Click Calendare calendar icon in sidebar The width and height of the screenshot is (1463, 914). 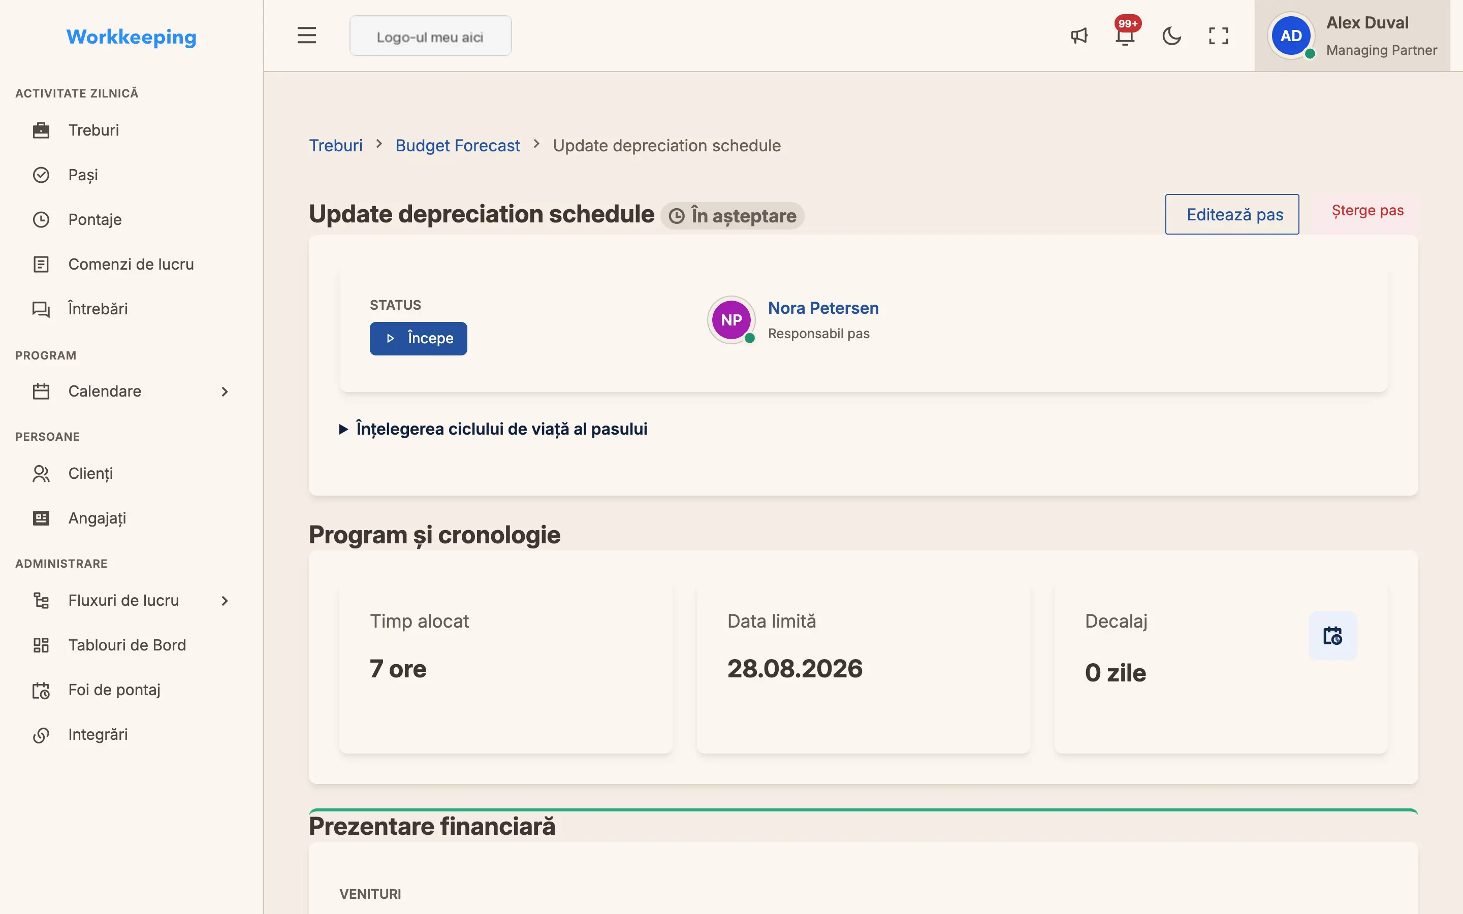click(x=41, y=391)
